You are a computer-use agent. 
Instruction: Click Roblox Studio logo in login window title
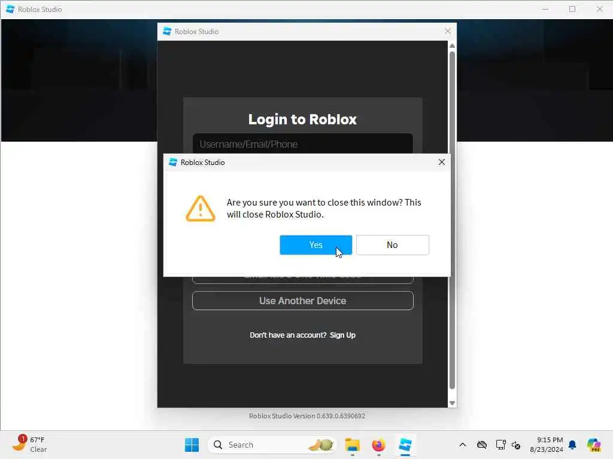(167, 31)
